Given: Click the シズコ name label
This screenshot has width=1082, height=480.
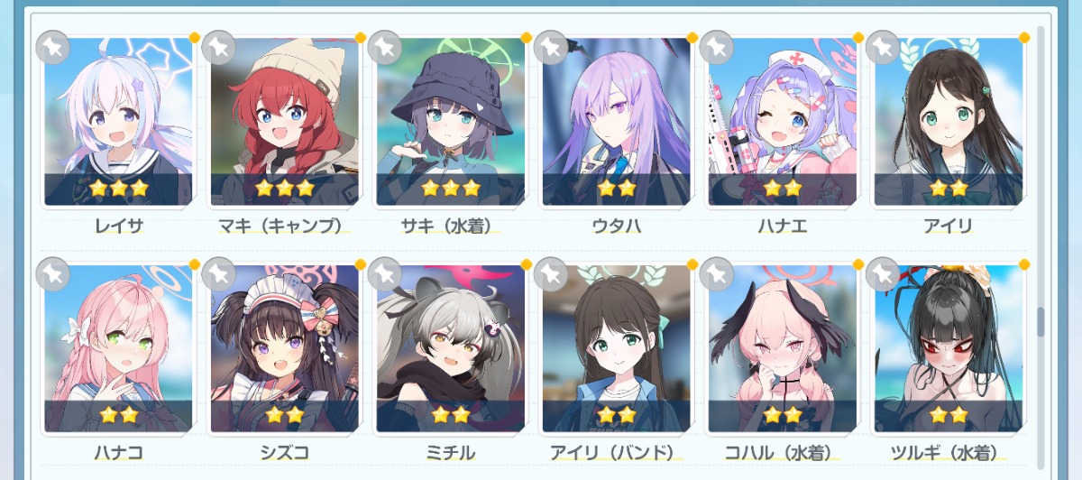Looking at the screenshot, I should click(284, 453).
